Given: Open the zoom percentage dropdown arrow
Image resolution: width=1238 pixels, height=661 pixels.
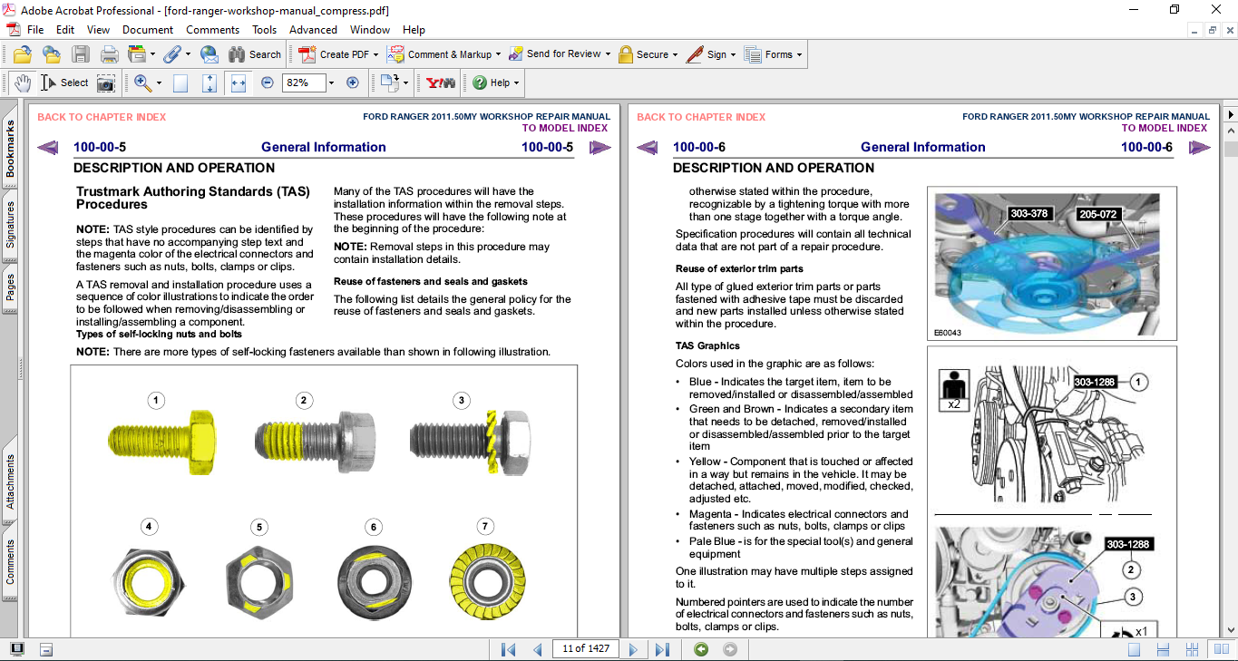Looking at the screenshot, I should pos(331,83).
